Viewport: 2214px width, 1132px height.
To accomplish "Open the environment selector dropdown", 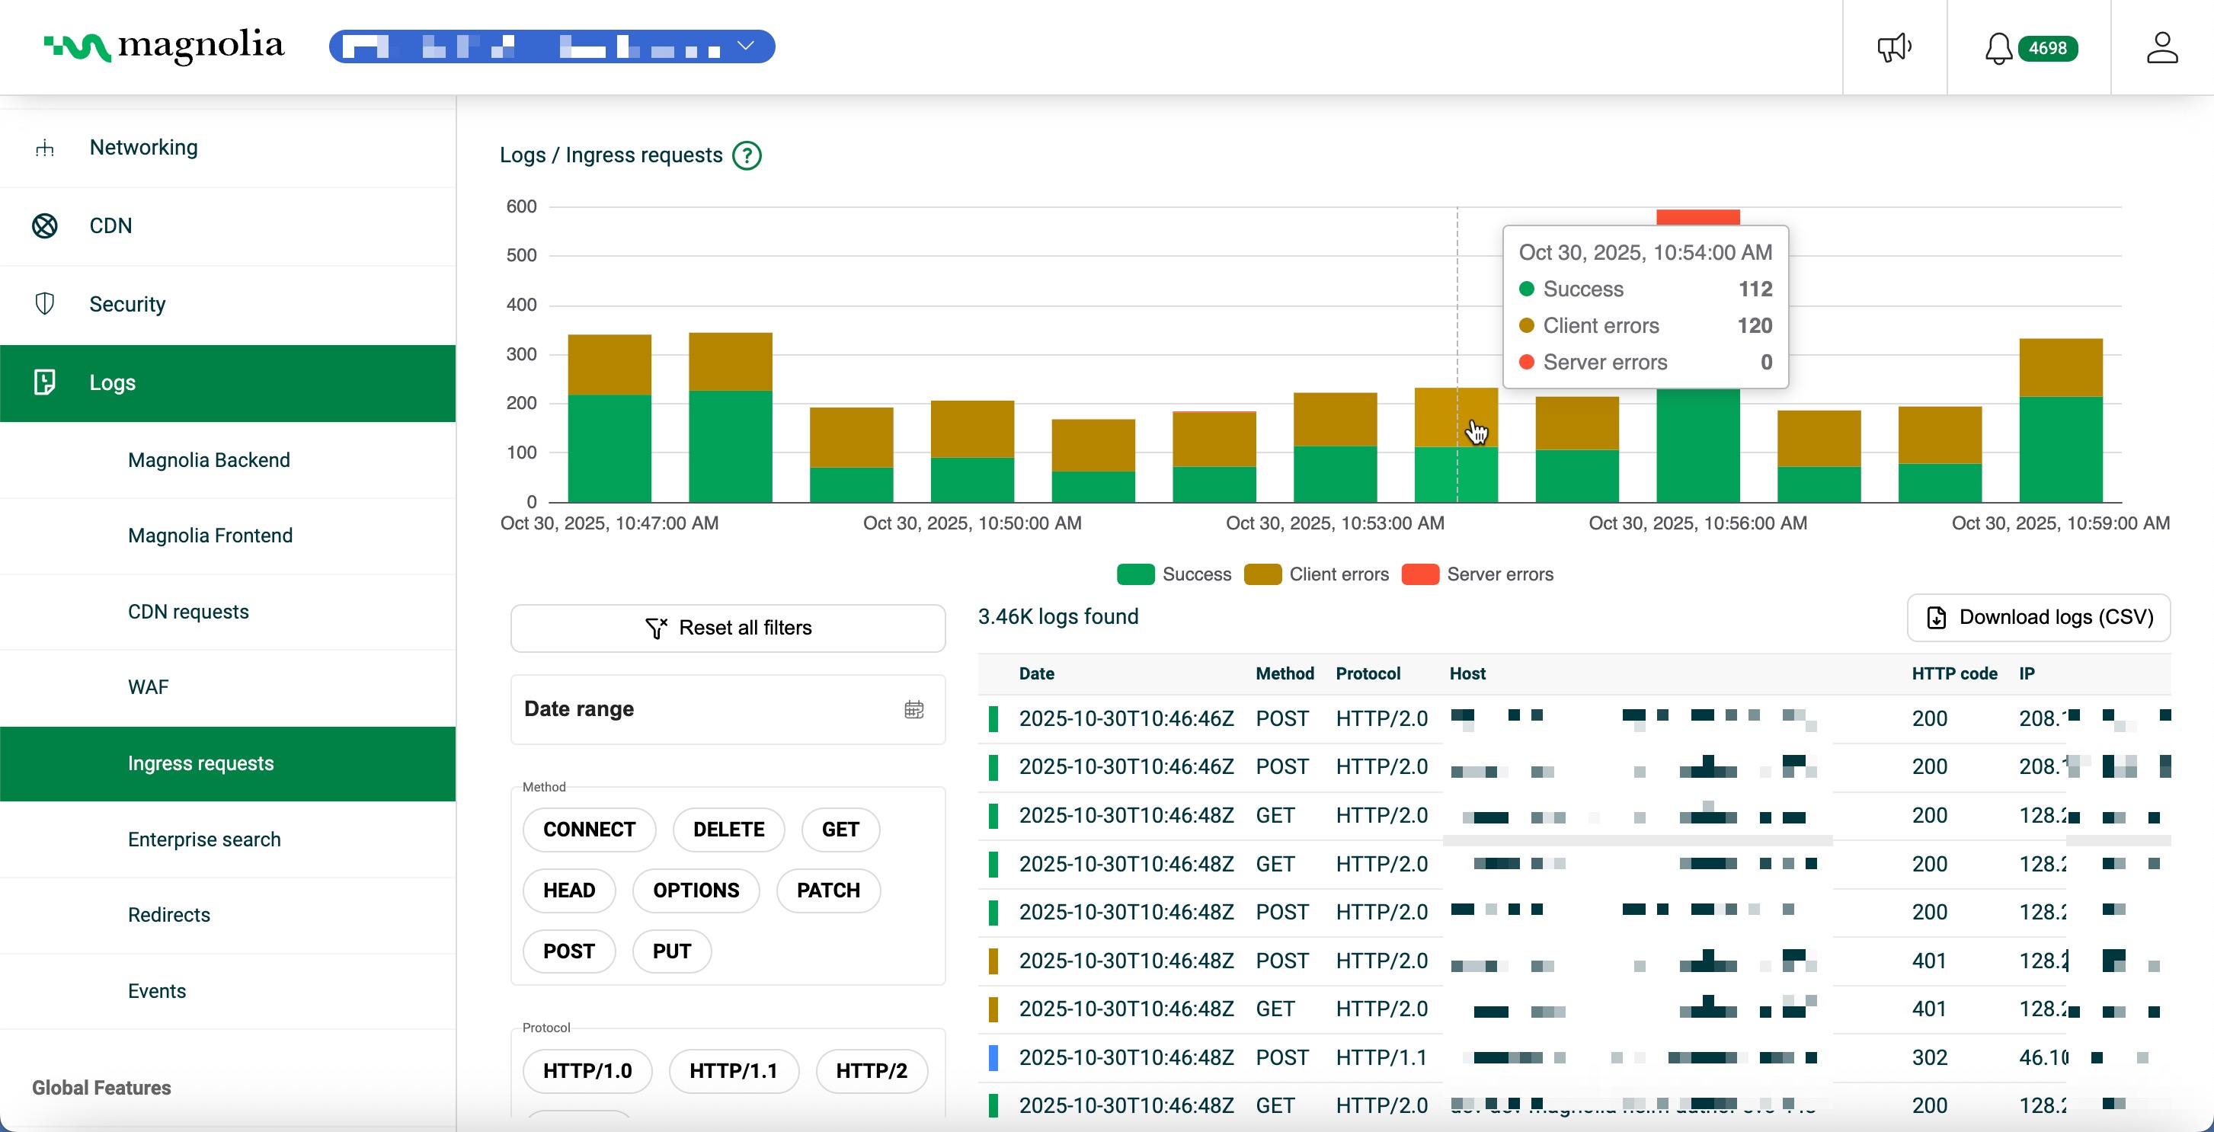I will pos(744,46).
